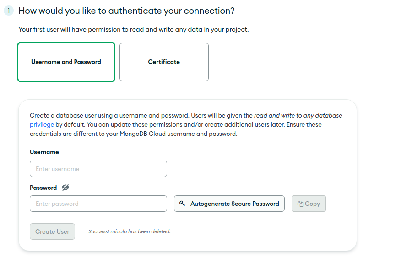This screenshot has width=401, height=263.
Task: Click the Create User button
Action: click(52, 231)
